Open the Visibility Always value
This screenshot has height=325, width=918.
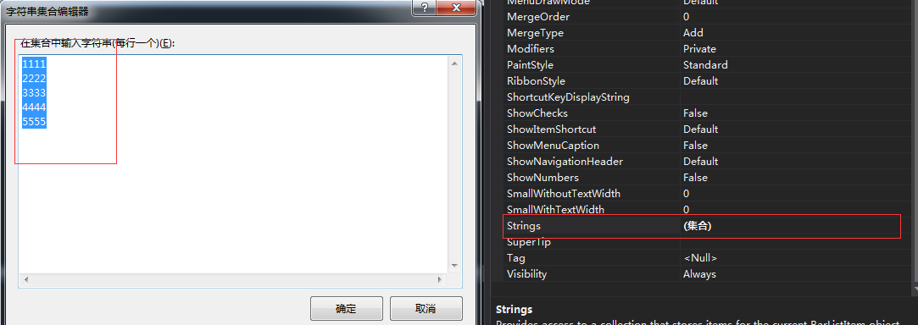pos(699,274)
